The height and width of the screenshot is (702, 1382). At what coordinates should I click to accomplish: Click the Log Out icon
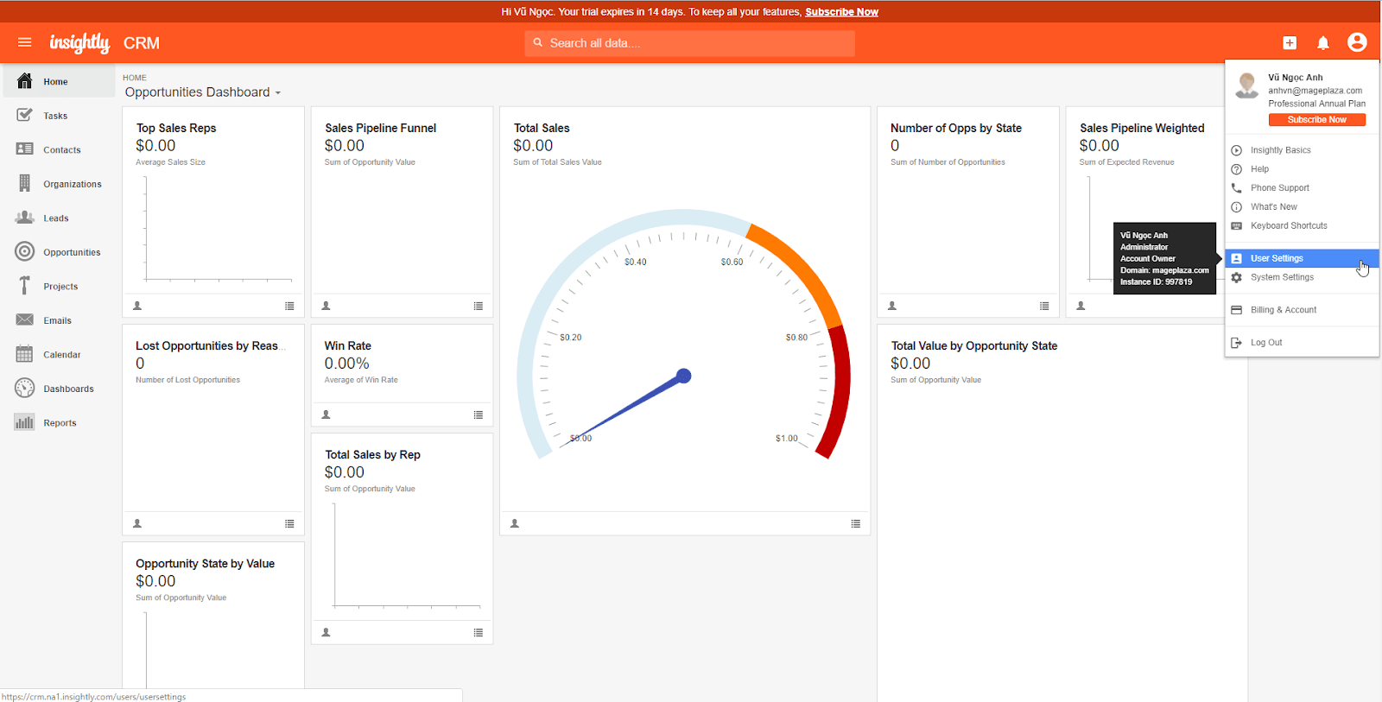point(1236,343)
